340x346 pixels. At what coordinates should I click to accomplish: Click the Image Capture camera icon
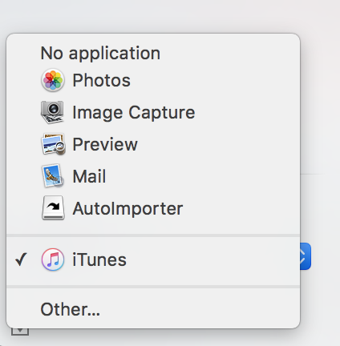52,112
